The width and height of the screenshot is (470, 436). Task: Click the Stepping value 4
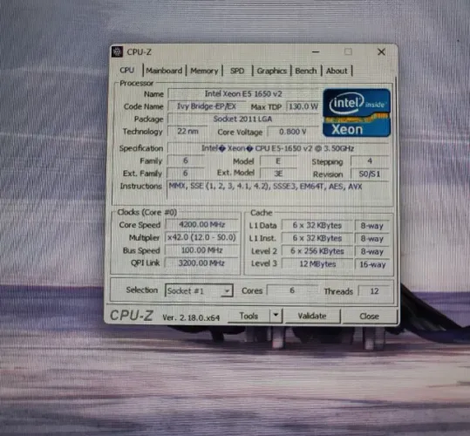coord(370,161)
